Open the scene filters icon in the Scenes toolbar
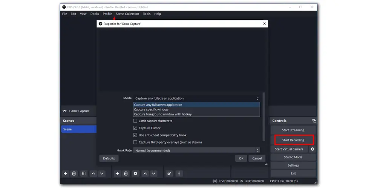This screenshot has width=377, height=188. tap(83, 173)
